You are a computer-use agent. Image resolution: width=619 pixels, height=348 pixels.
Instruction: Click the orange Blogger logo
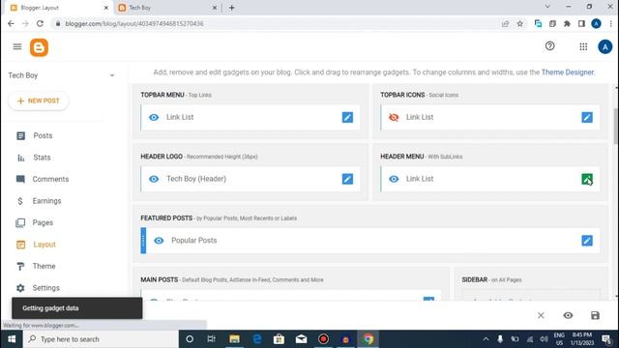point(39,47)
